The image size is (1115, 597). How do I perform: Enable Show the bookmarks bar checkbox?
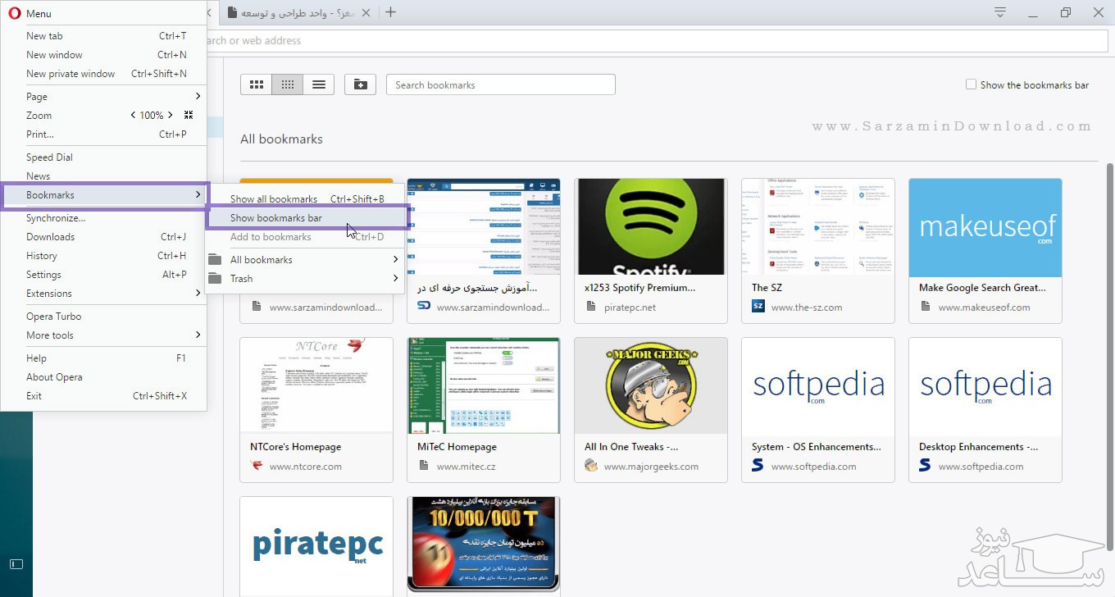coord(971,84)
